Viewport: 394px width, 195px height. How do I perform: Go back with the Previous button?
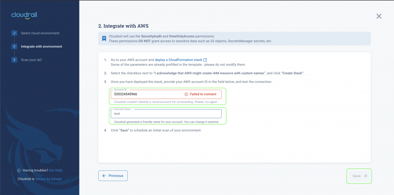coord(113,176)
